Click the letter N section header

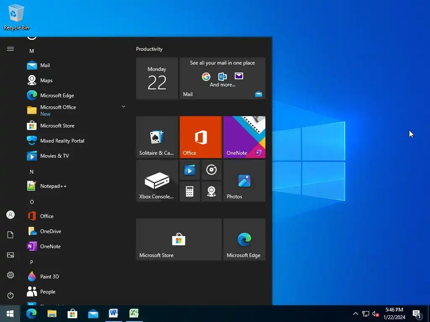click(x=31, y=171)
